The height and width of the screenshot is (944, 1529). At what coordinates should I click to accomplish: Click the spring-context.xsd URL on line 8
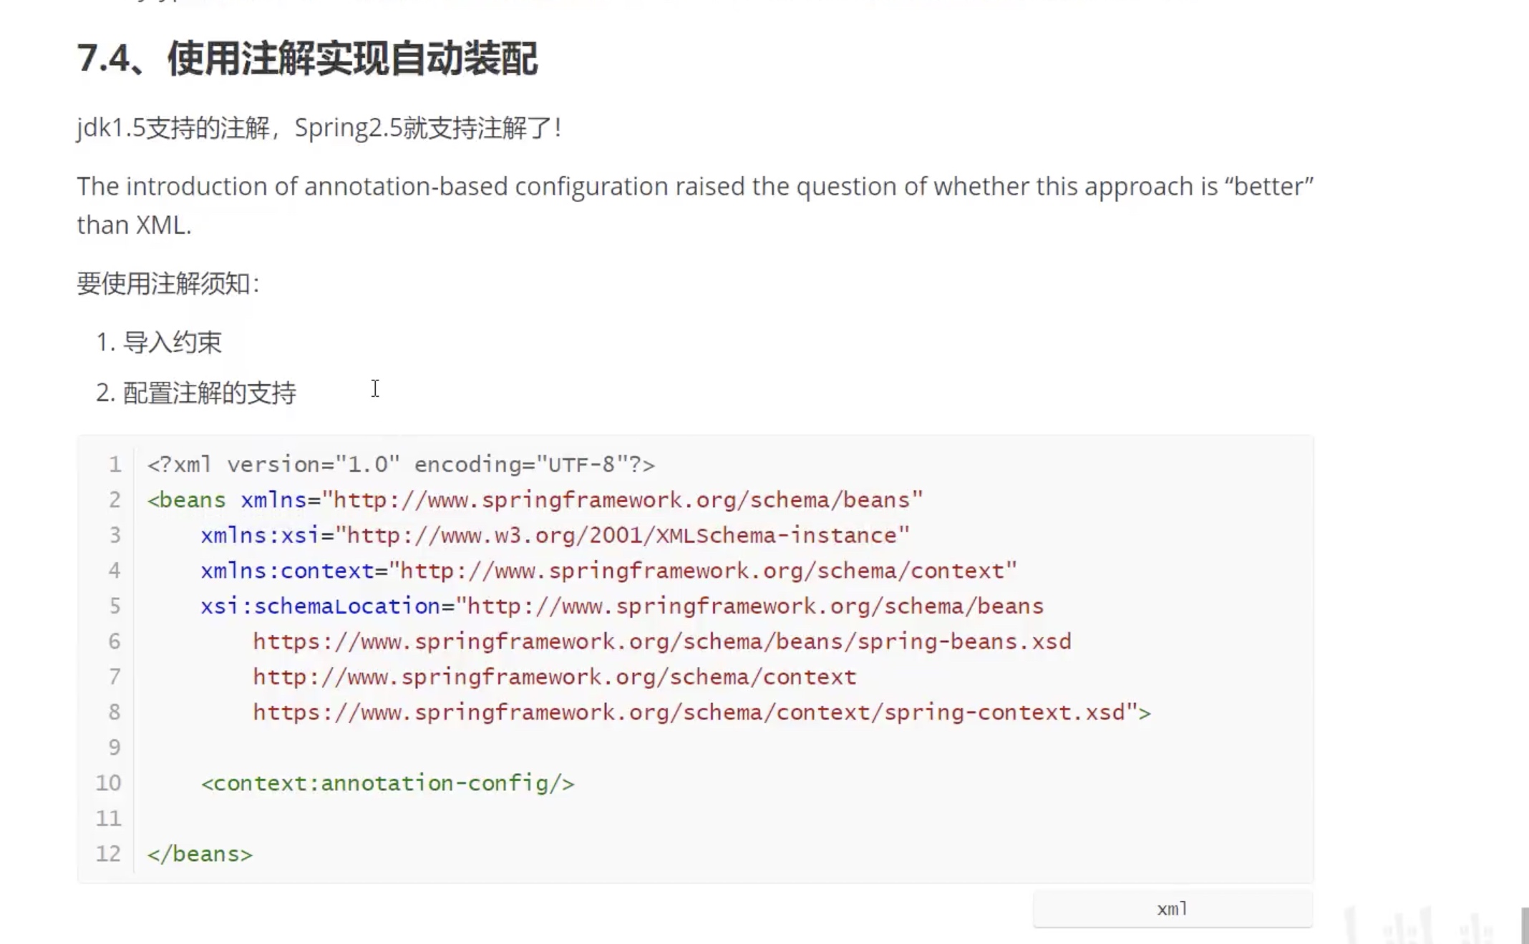[x=691, y=712]
